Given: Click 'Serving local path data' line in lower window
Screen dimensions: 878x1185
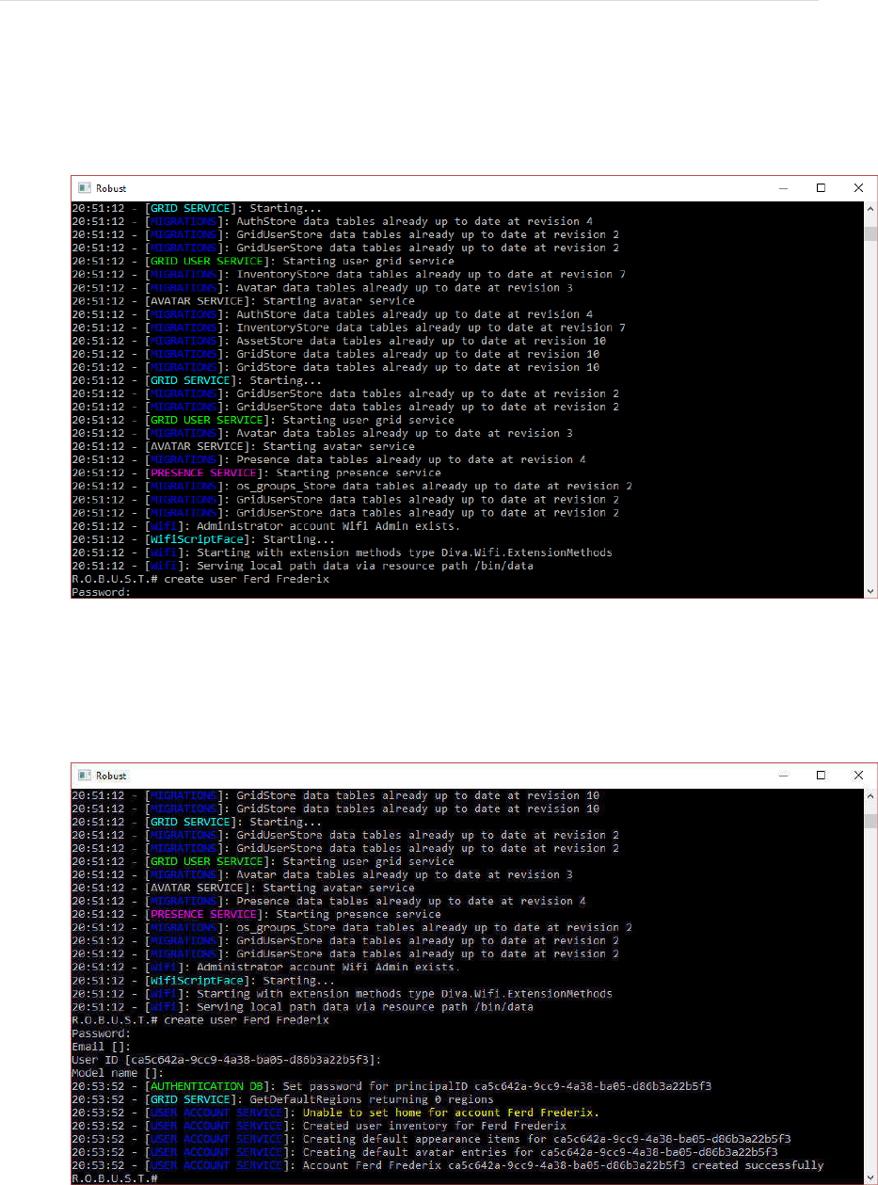Looking at the screenshot, I should point(302,1006).
